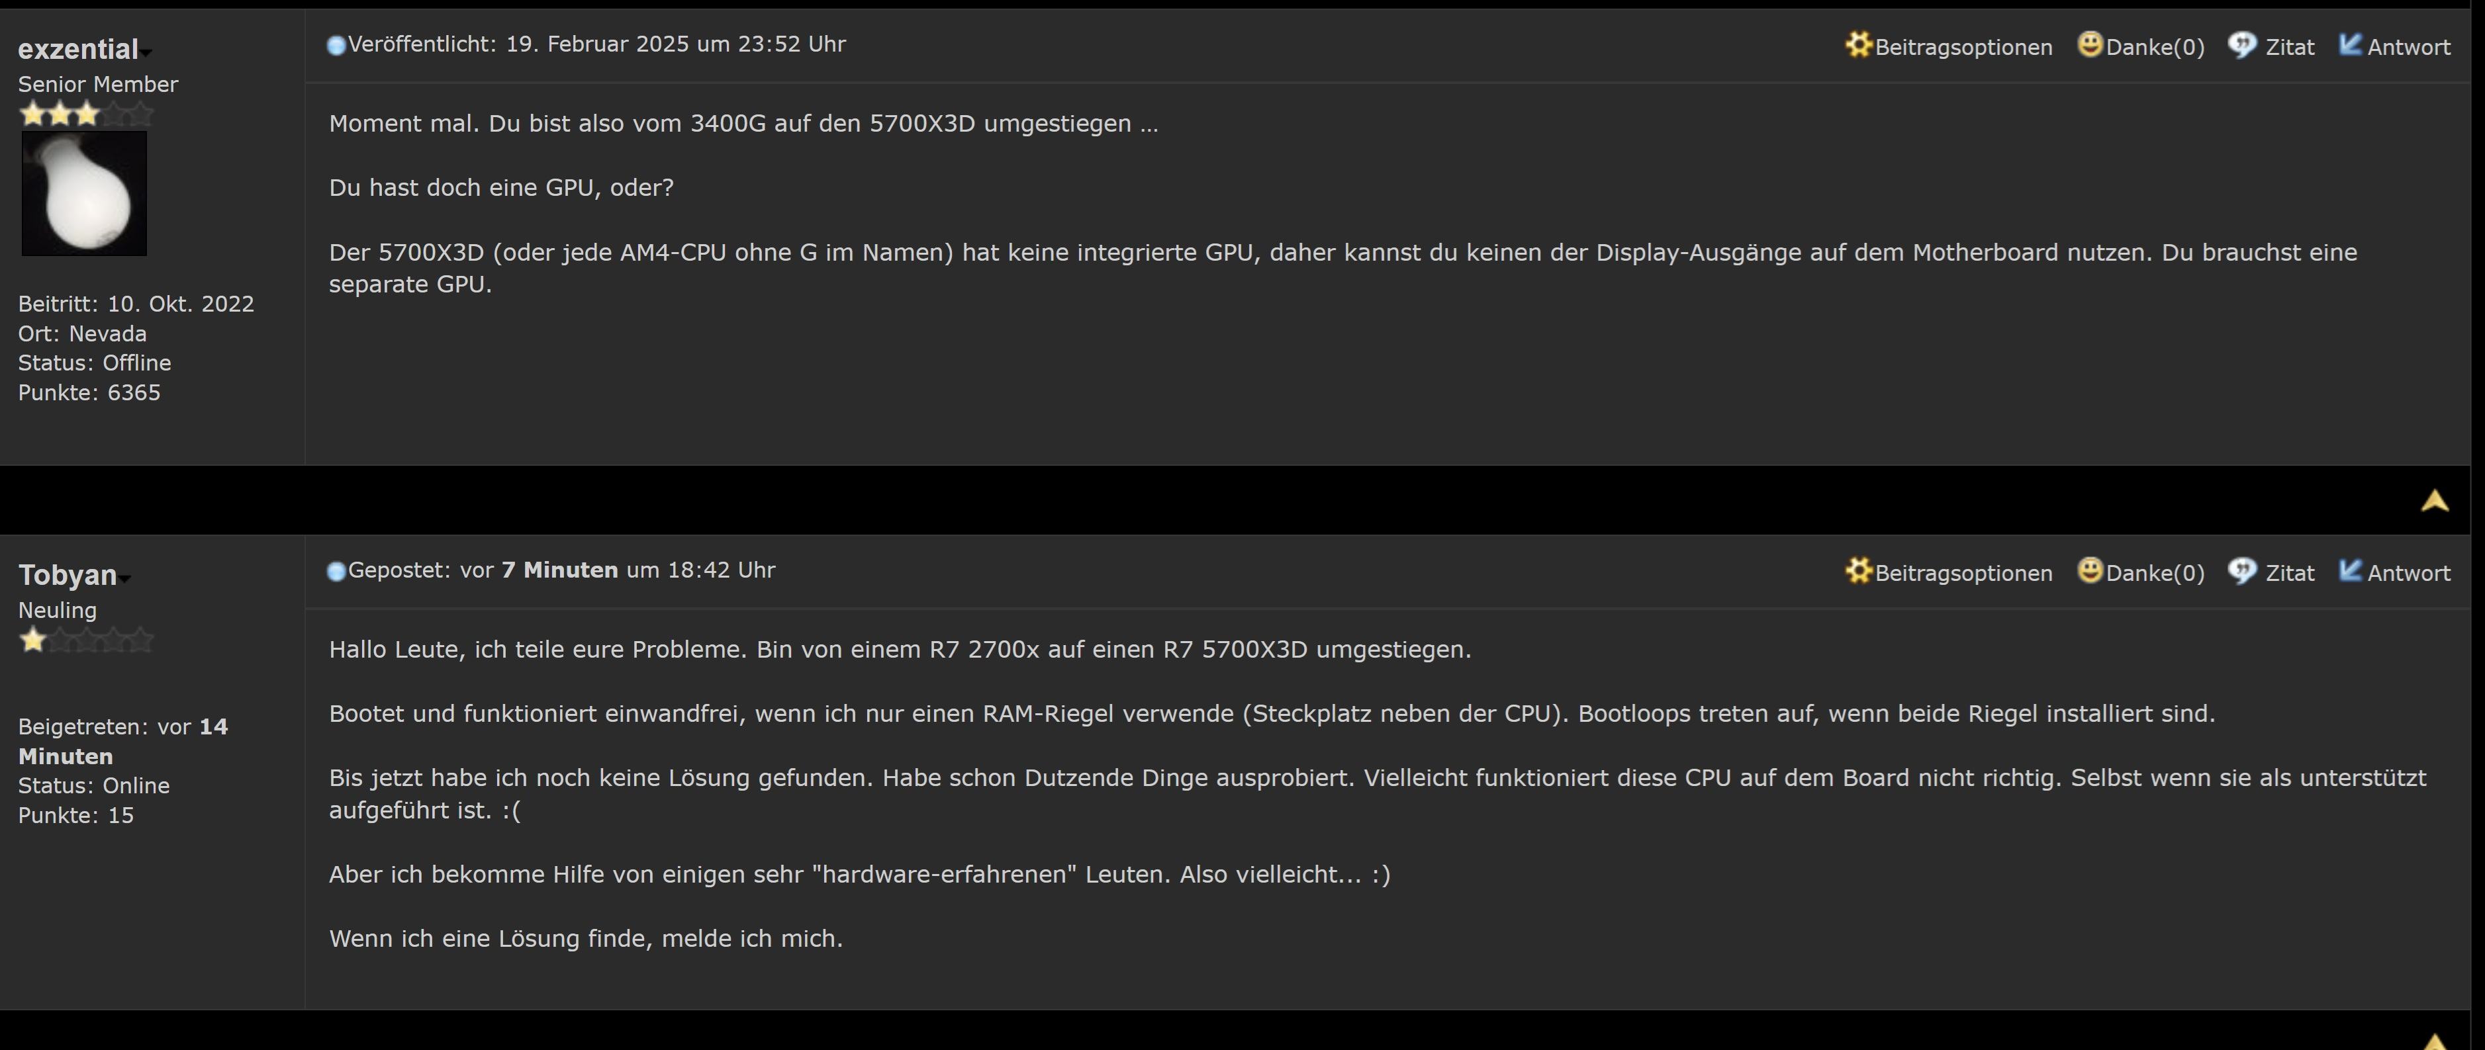Click the post status icon beside Gepostet time

point(336,572)
